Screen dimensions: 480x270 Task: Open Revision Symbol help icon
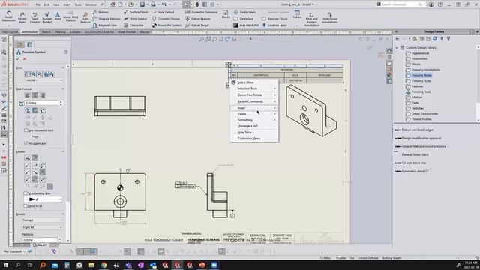click(x=66, y=52)
